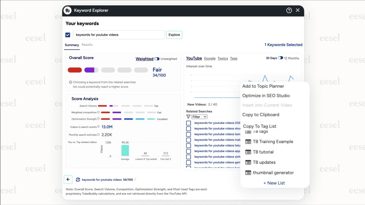Open the Topics tab
Screen dimensions: 365x205
click(223, 59)
